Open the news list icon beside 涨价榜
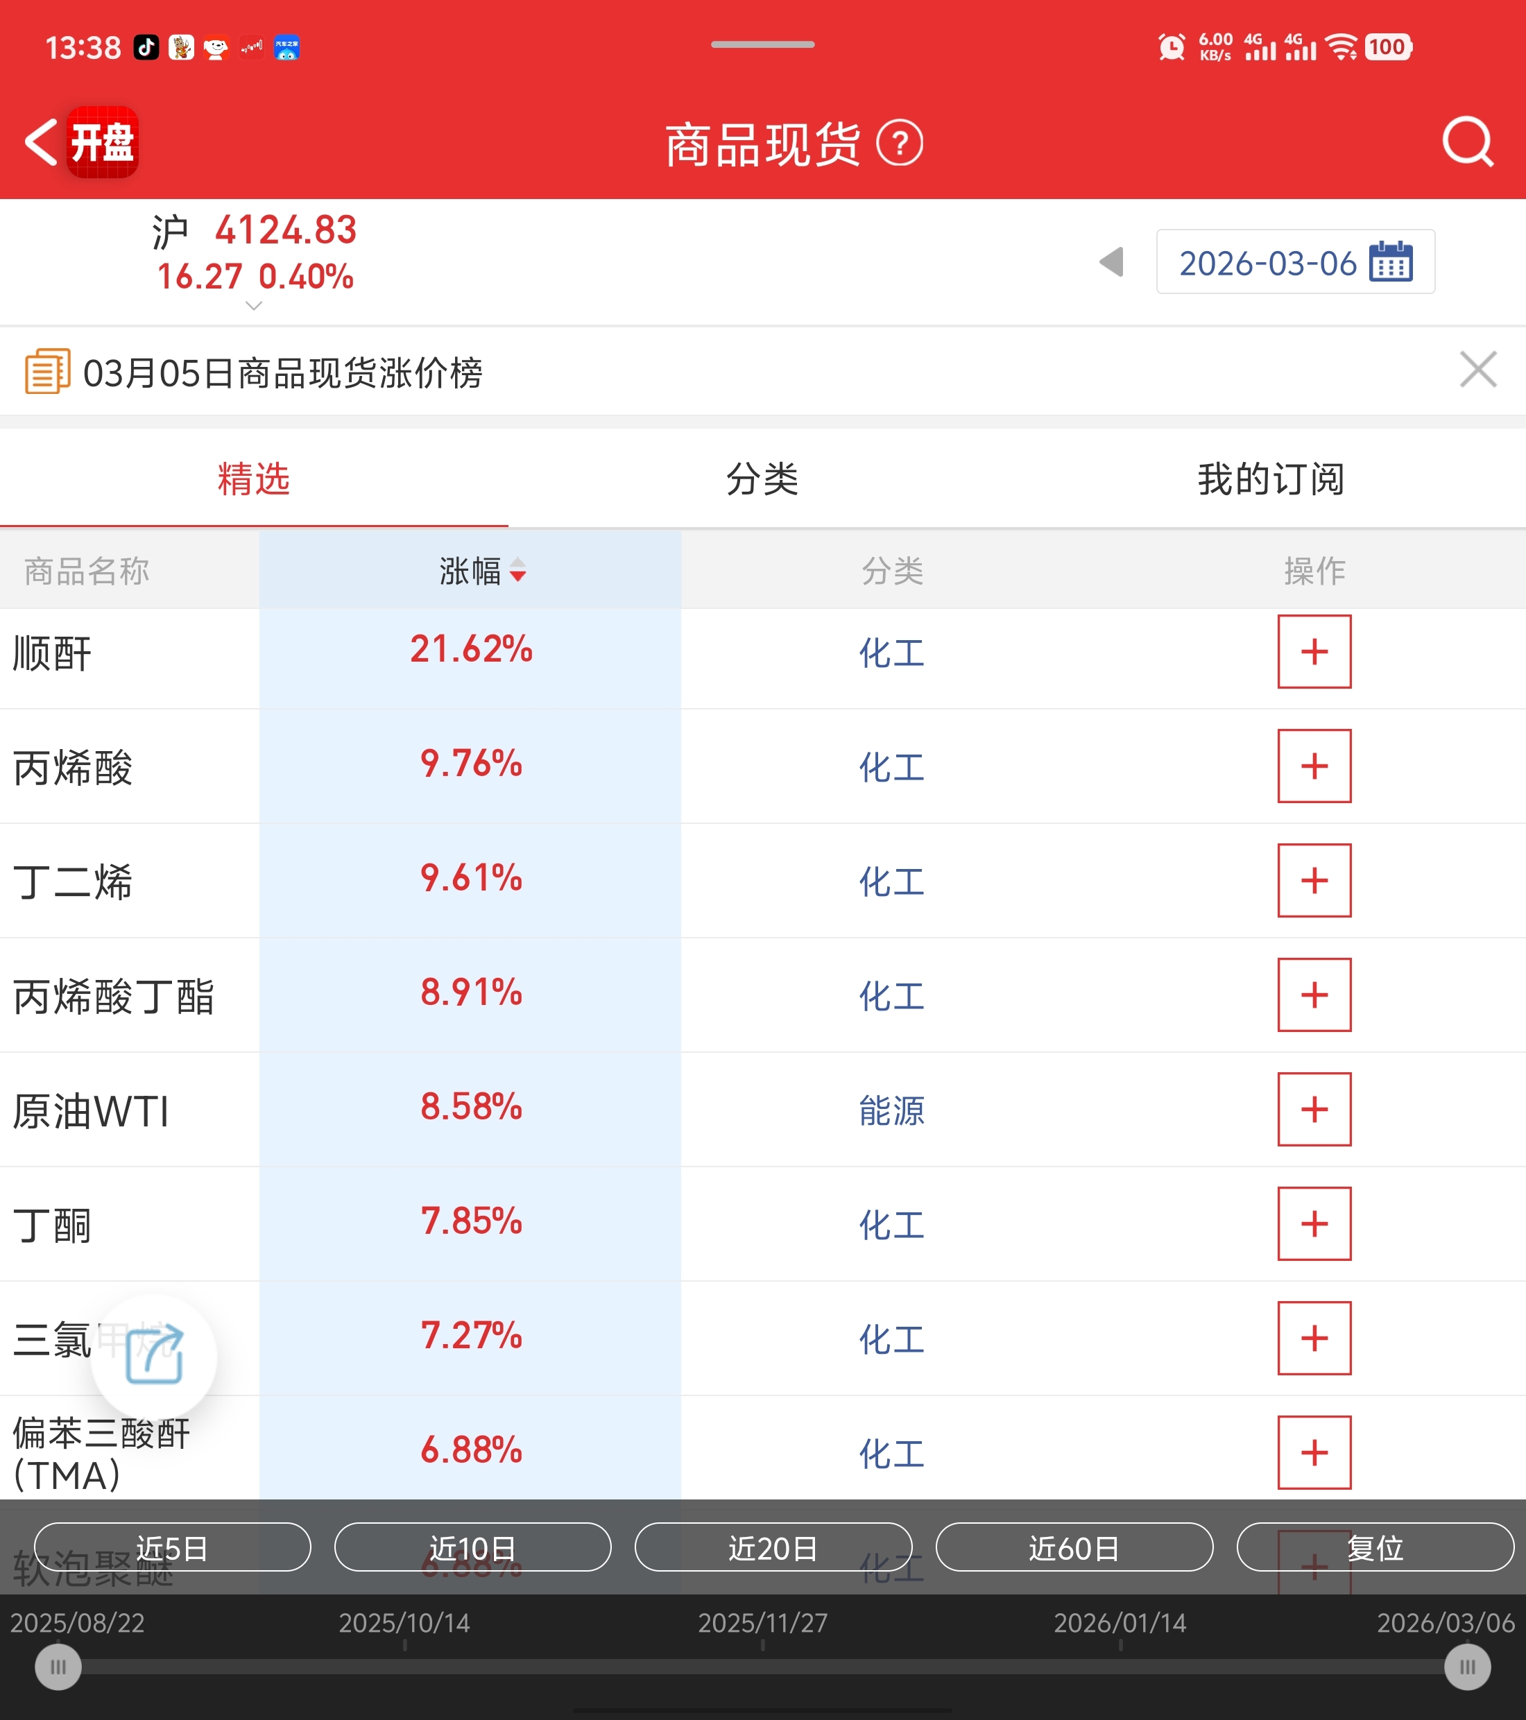 (x=47, y=371)
